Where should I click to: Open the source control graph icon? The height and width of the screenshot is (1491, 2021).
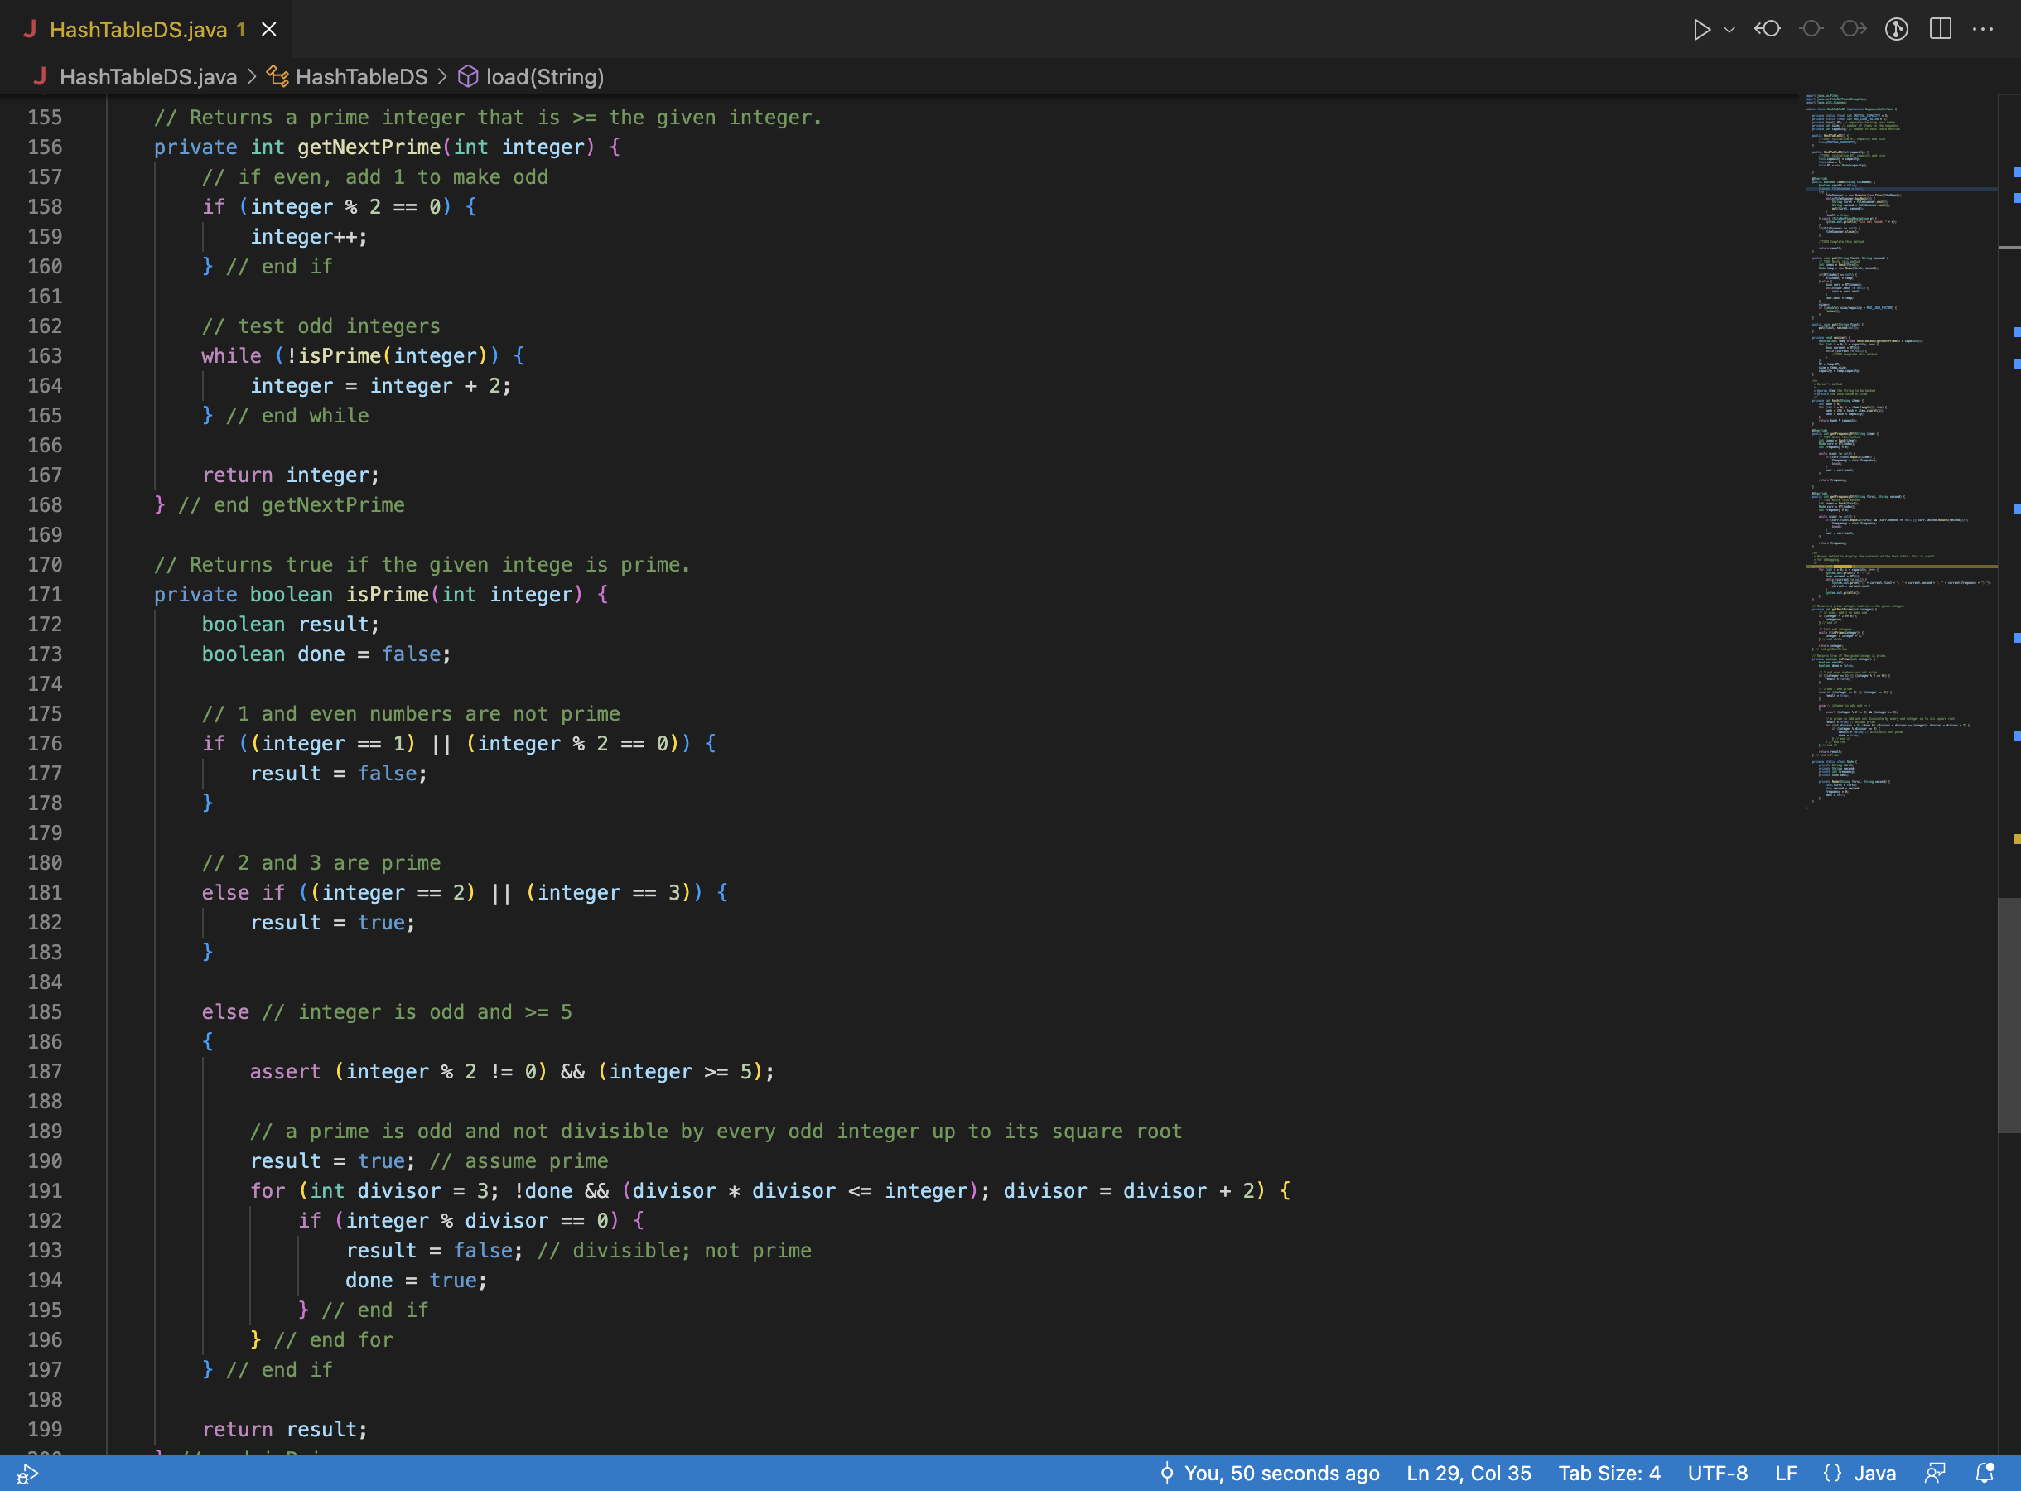pyautogui.click(x=1897, y=29)
